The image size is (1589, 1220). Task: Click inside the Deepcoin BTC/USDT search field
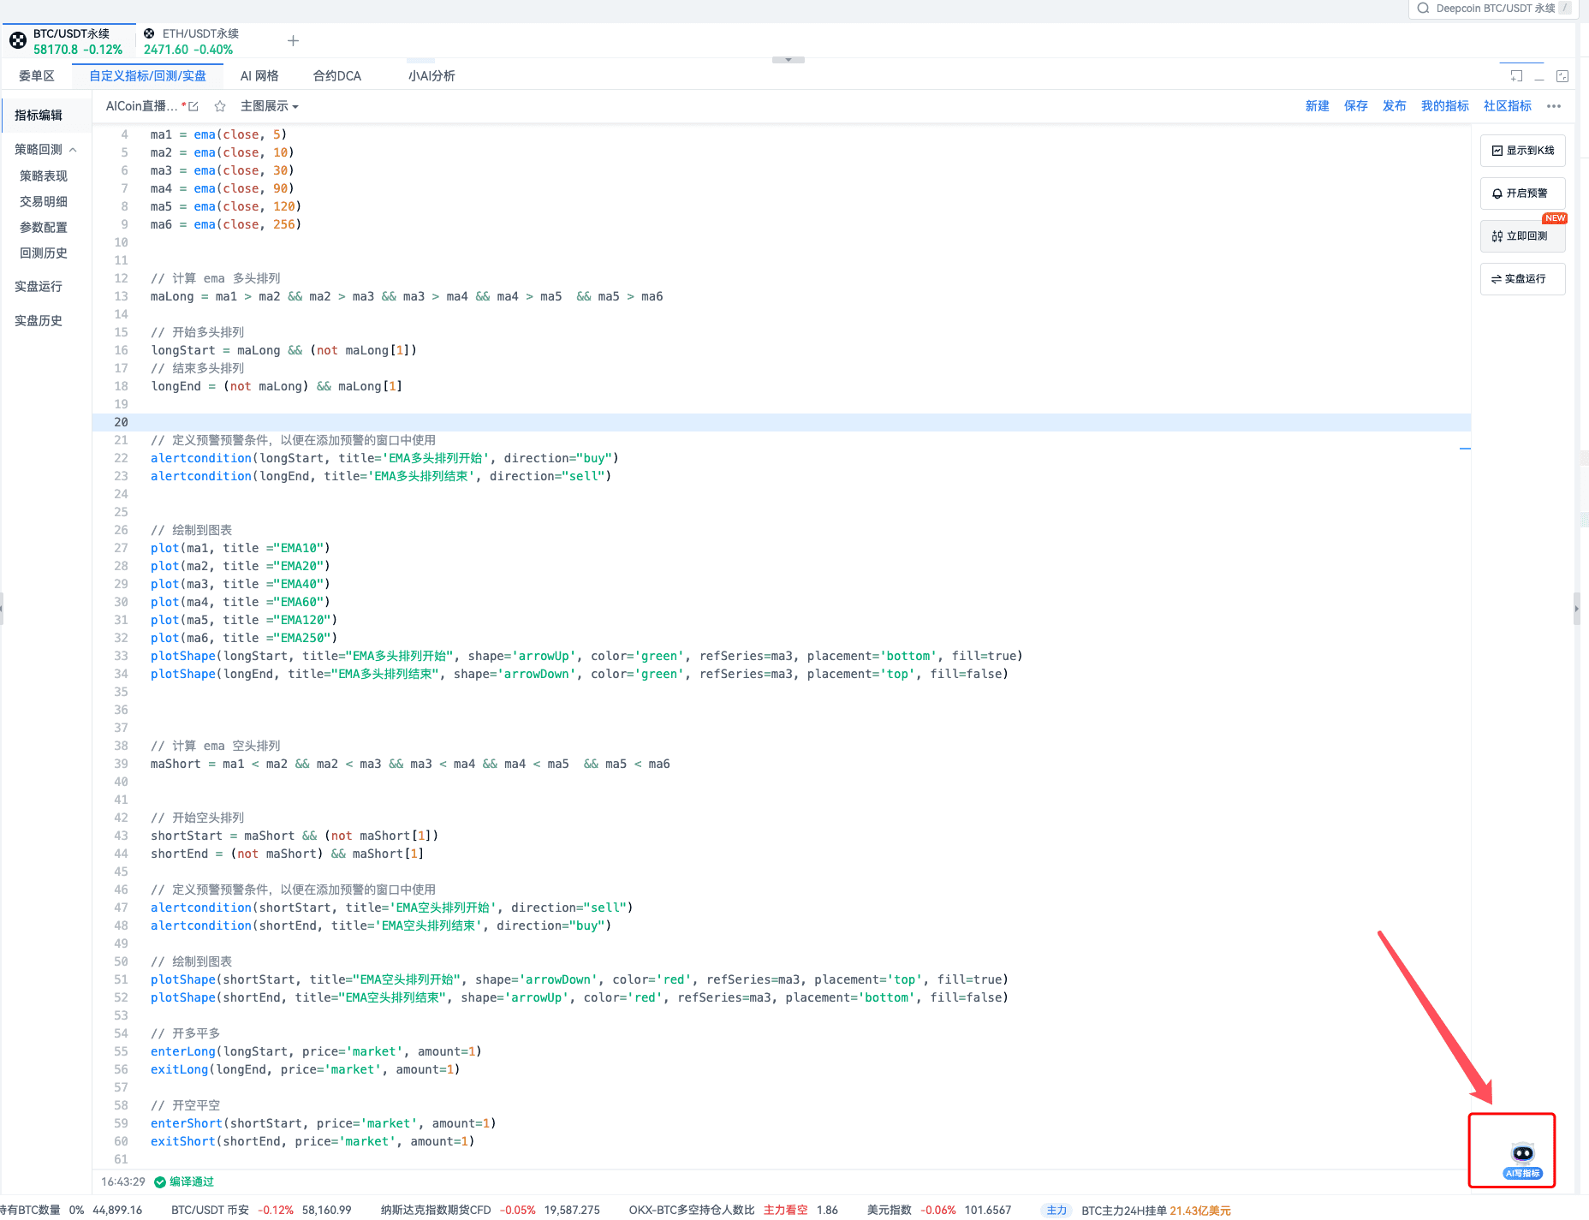click(1493, 9)
